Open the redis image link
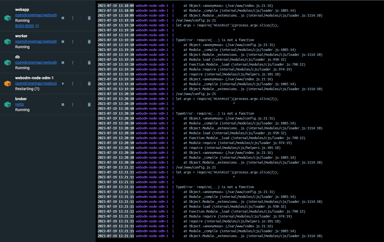384x242 pixels. pyautogui.click(x=19, y=104)
